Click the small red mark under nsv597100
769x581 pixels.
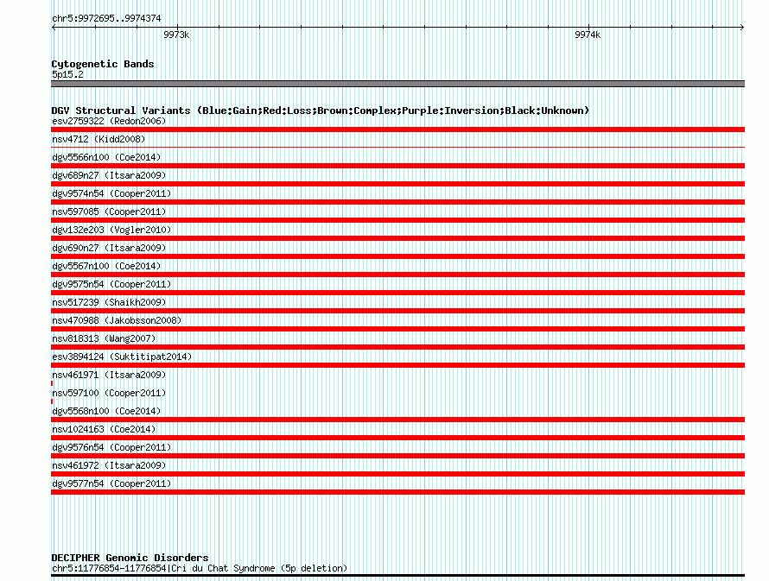coord(52,401)
